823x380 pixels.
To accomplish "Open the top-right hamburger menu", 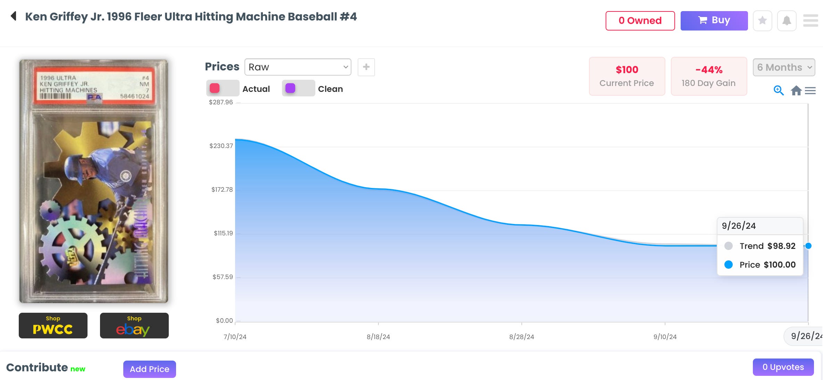I will tap(810, 20).
